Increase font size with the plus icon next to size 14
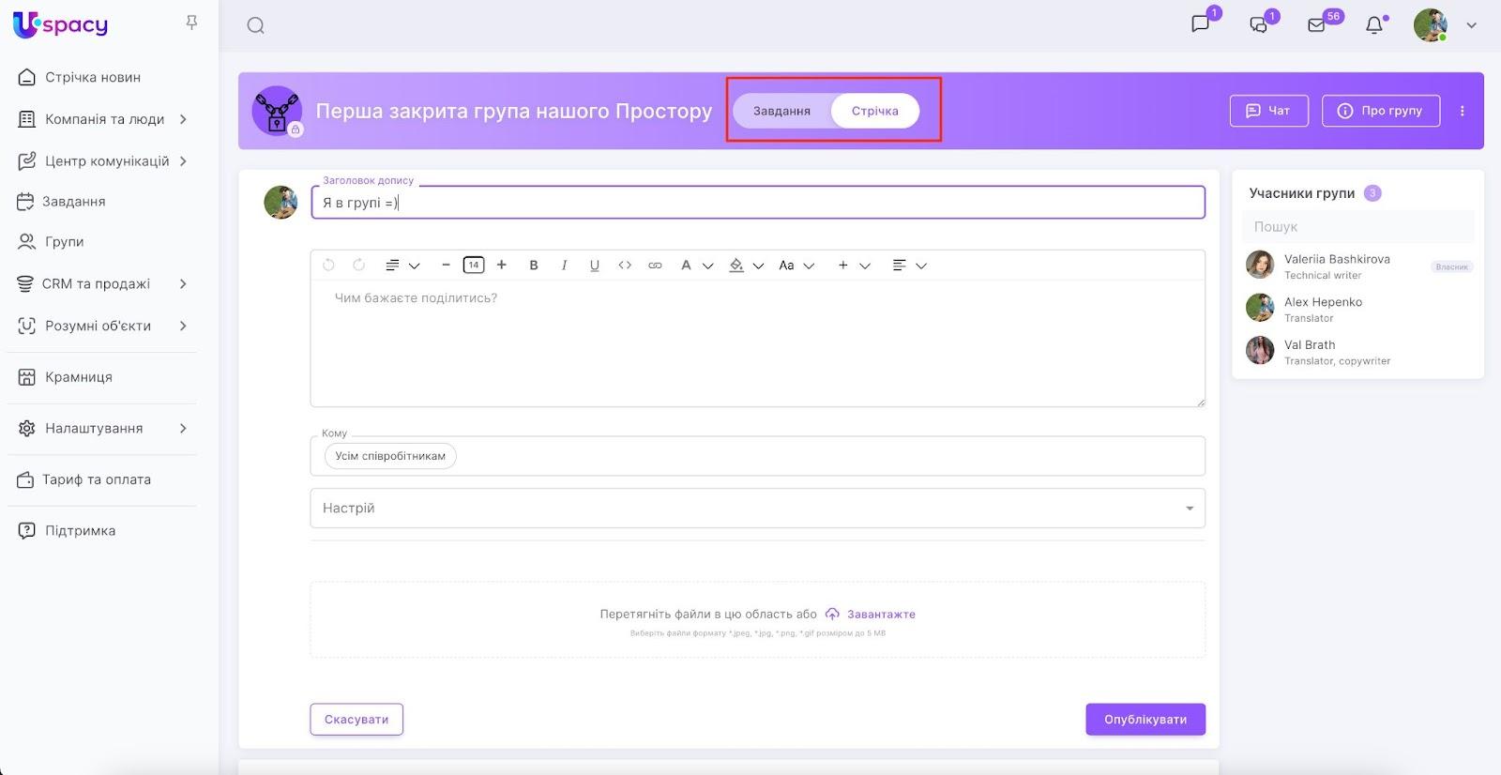Viewport: 1501px width, 775px height. point(502,266)
